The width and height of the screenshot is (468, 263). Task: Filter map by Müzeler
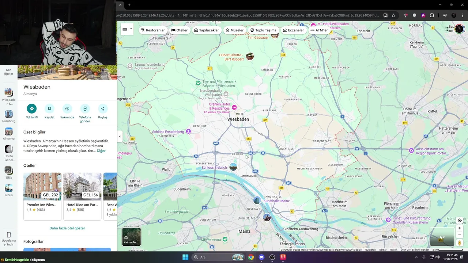pyautogui.click(x=235, y=30)
